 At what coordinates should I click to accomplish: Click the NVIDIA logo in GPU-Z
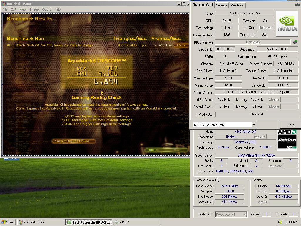287,24
